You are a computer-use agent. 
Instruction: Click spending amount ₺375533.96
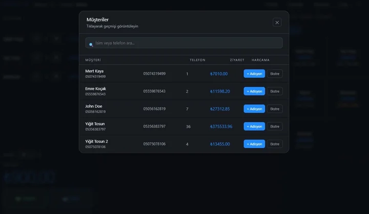(x=221, y=127)
